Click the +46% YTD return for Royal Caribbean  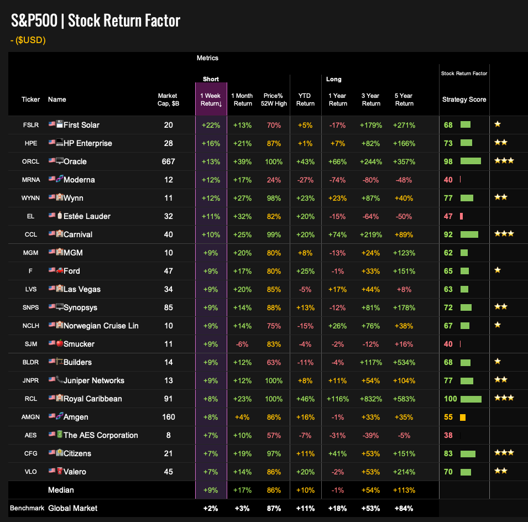[x=305, y=399]
